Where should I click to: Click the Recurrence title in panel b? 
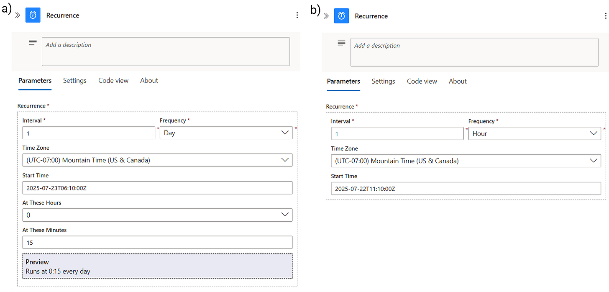tap(371, 16)
